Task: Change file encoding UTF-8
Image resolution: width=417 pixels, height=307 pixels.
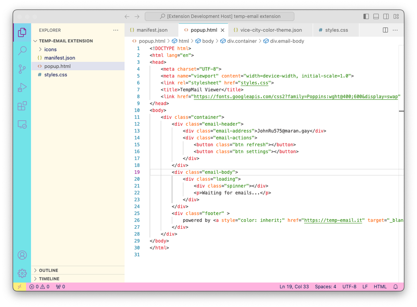Action: (349, 287)
